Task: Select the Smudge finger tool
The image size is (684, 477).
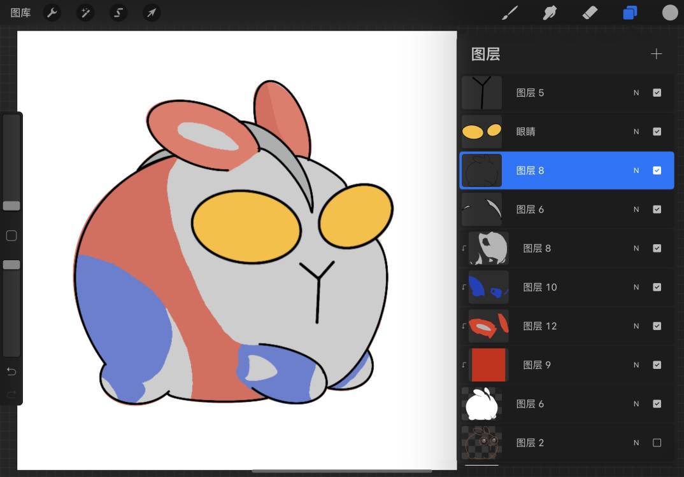Action: coord(550,13)
